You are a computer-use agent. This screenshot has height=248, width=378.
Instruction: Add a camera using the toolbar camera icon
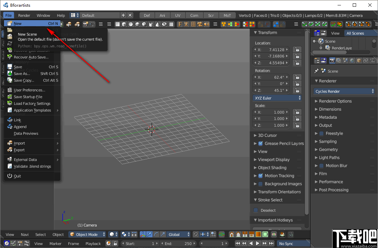point(200,24)
